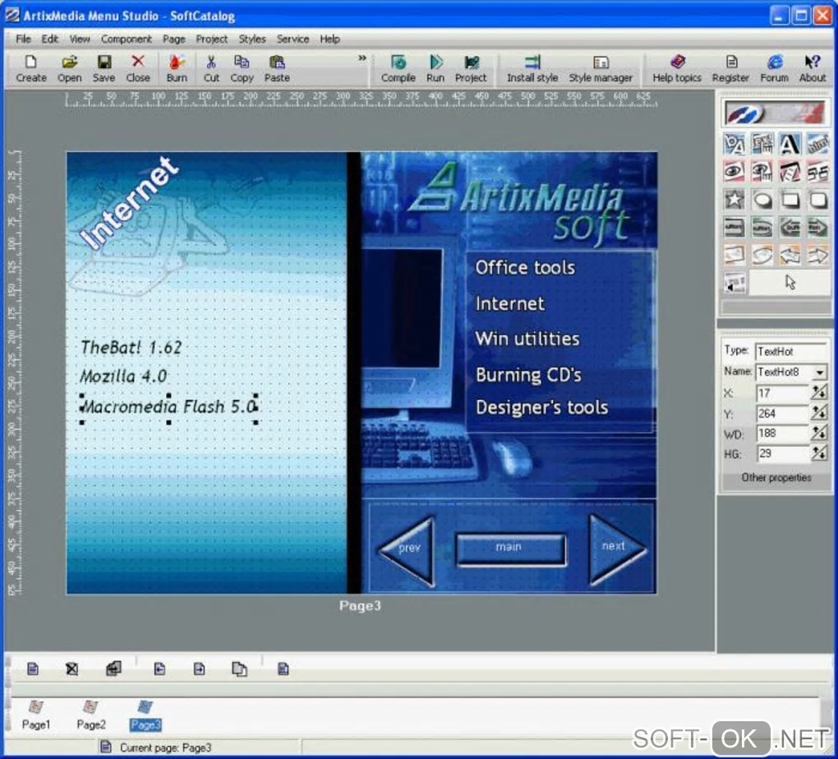This screenshot has width=838, height=759.
Task: Click the Copy toolbar icon
Action: 242,68
